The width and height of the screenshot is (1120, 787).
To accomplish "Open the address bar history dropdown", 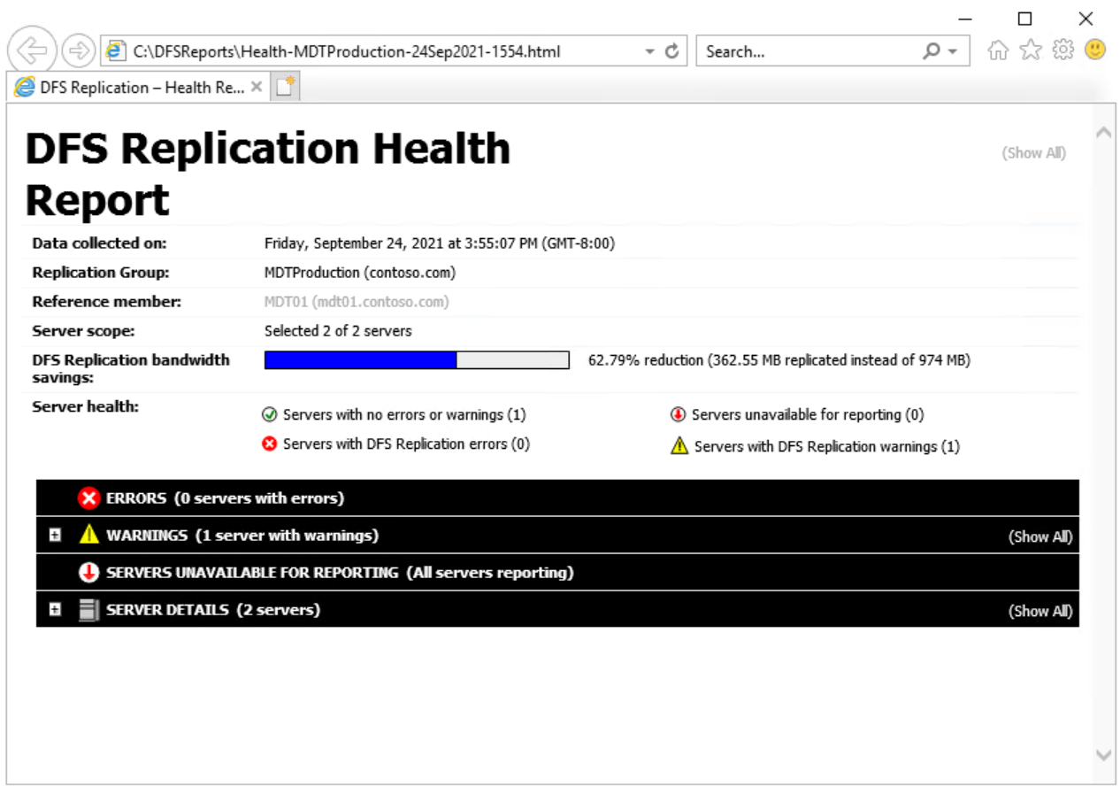I will coord(650,51).
